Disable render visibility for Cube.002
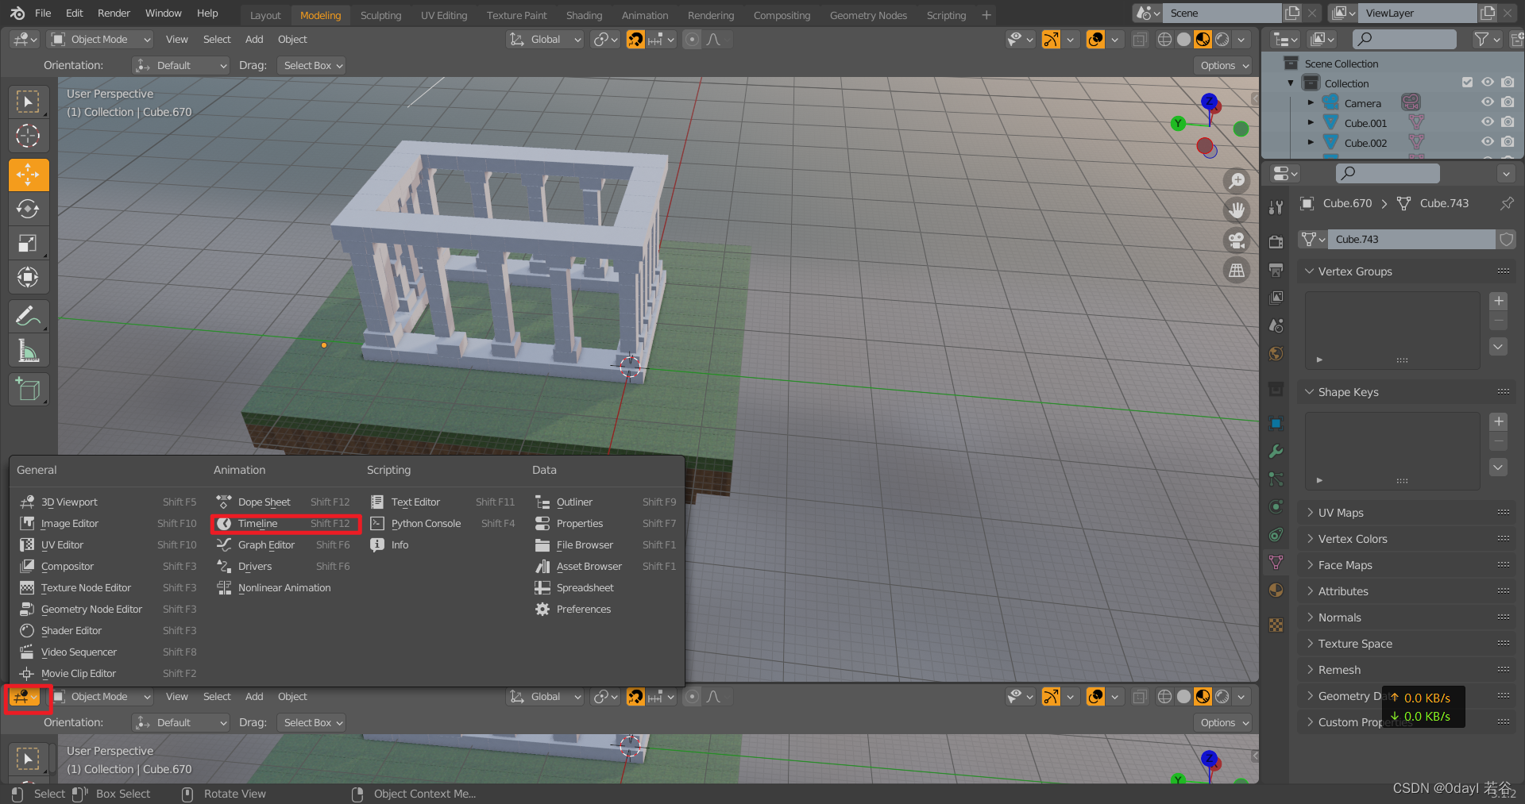Screen dimensions: 1525x804 pos(1507,142)
